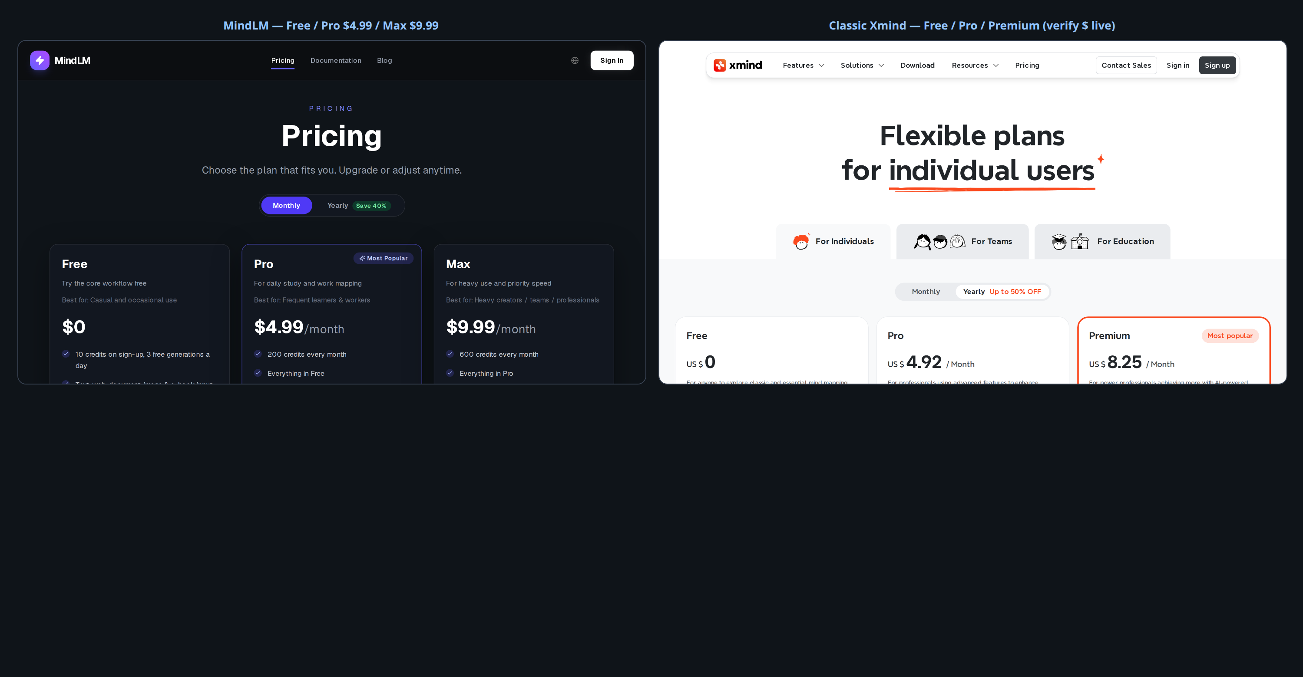Click the Save 40% badge

[371, 206]
